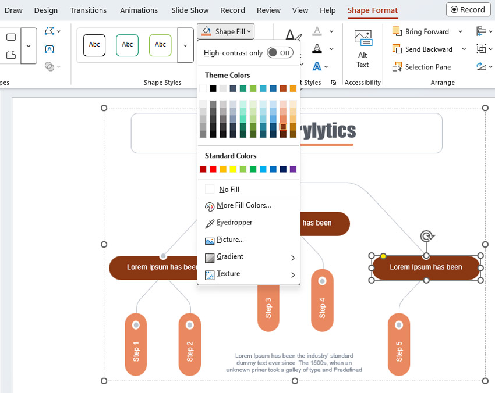Switch to the Shape Format tab
Viewport: 495px width, 393px height.
point(373,10)
